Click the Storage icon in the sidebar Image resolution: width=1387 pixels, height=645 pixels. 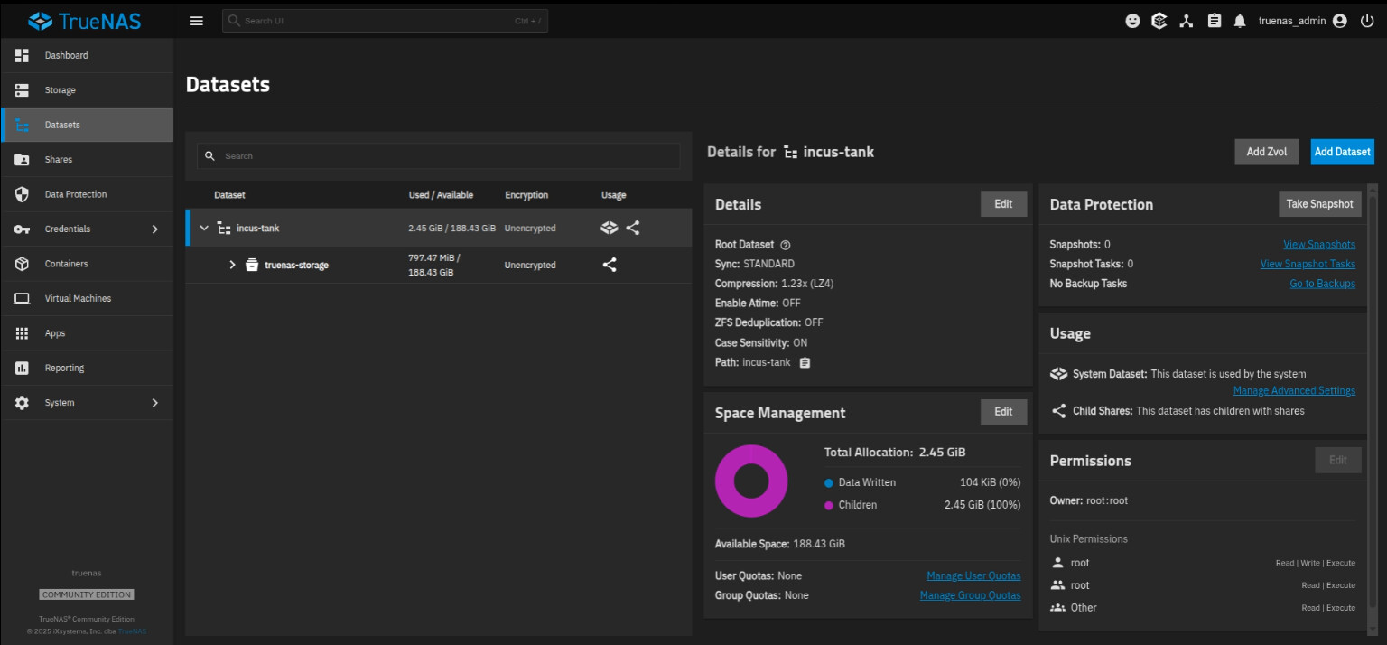tap(23, 90)
